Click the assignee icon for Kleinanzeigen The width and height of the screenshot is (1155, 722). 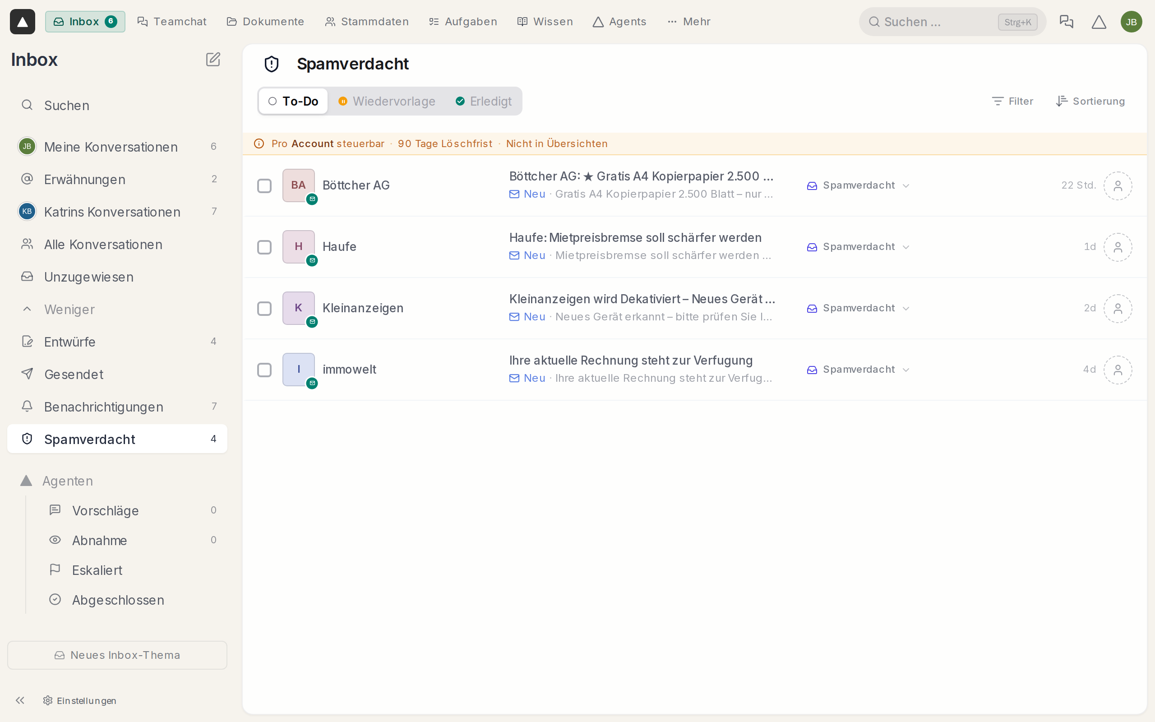click(x=1117, y=308)
